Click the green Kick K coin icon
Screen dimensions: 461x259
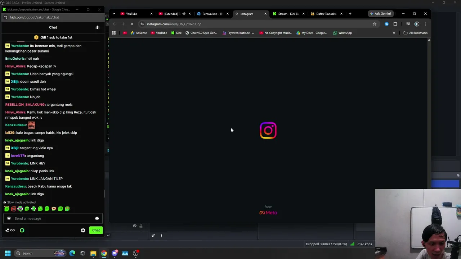pos(22,230)
